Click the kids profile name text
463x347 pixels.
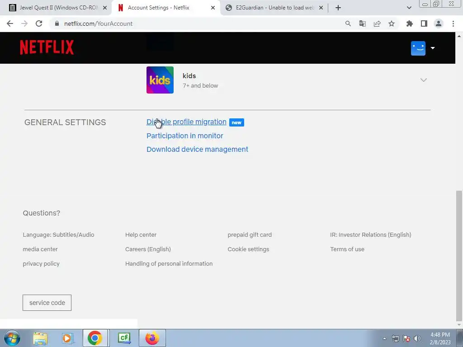(189, 76)
